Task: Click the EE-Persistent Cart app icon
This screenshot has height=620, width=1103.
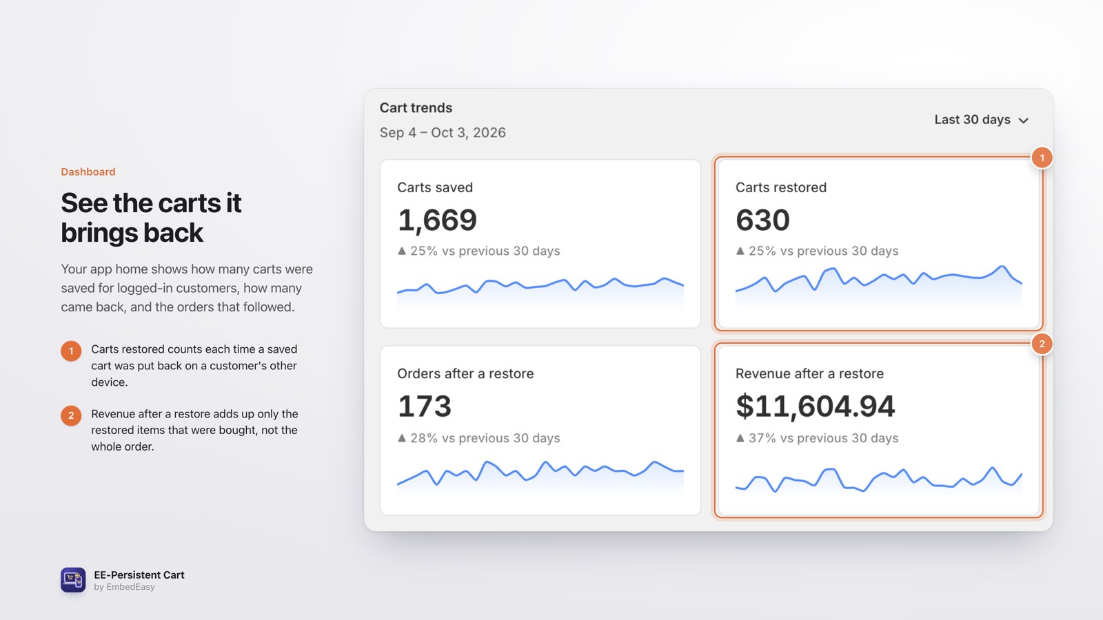Action: 73,580
